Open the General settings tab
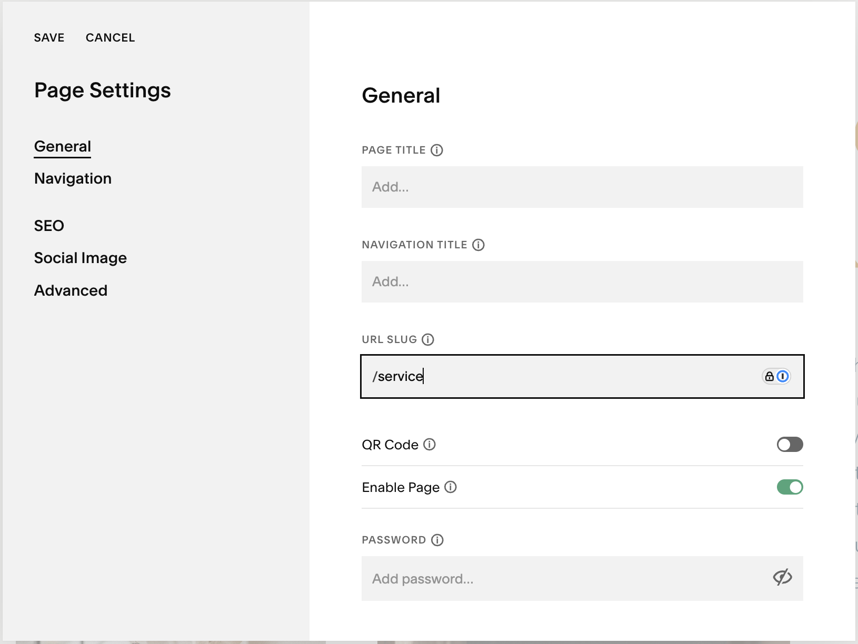This screenshot has width=858, height=644. coord(63,146)
